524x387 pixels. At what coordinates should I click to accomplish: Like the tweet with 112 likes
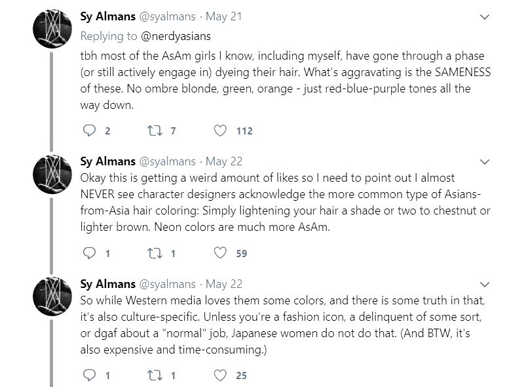point(221,131)
